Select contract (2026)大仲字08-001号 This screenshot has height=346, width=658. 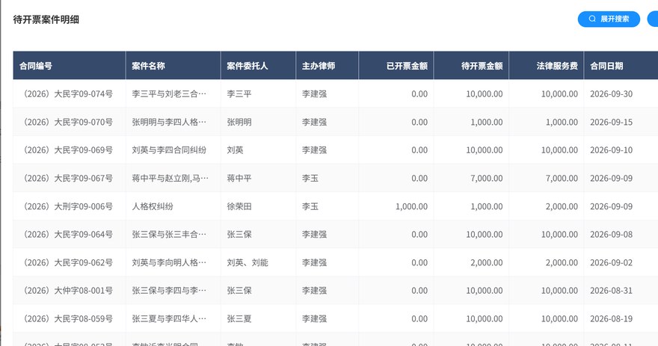click(x=67, y=291)
